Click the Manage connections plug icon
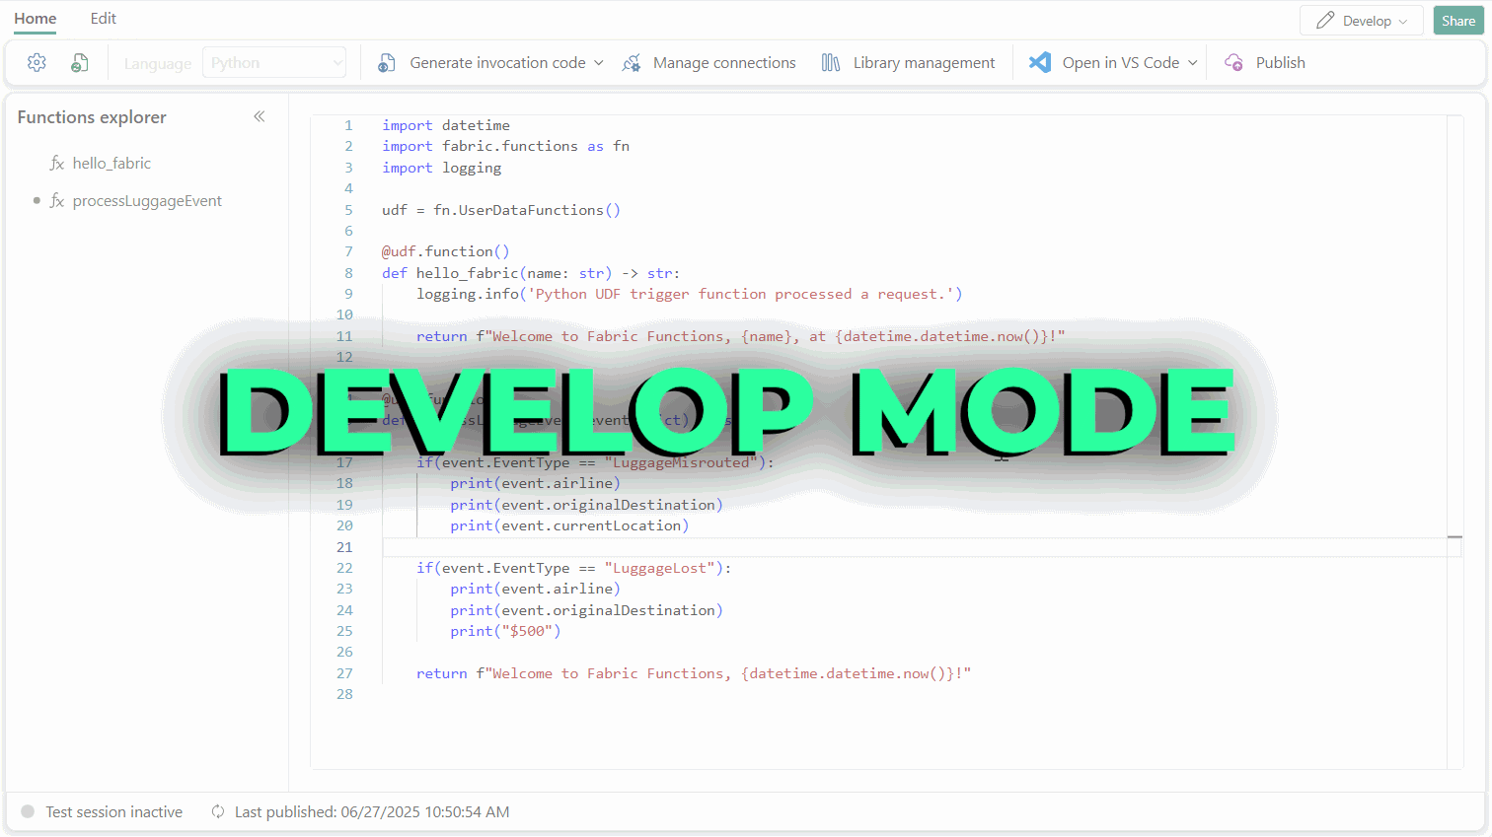 (632, 63)
